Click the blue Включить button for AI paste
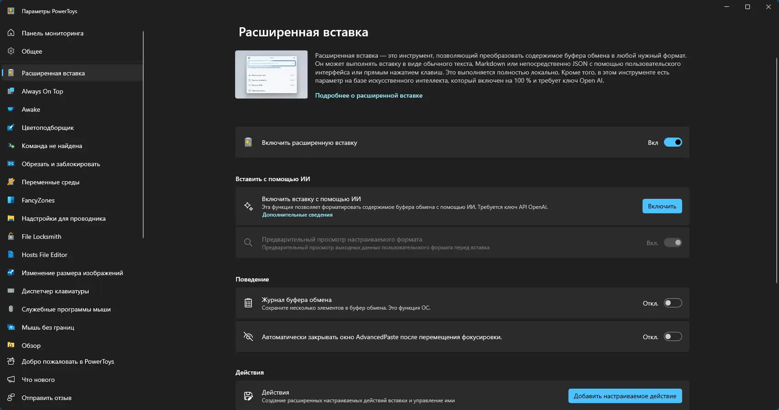The image size is (779, 410). 662,206
